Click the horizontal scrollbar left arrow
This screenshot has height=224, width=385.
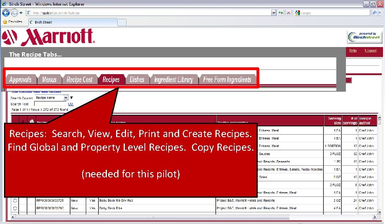tap(13, 217)
